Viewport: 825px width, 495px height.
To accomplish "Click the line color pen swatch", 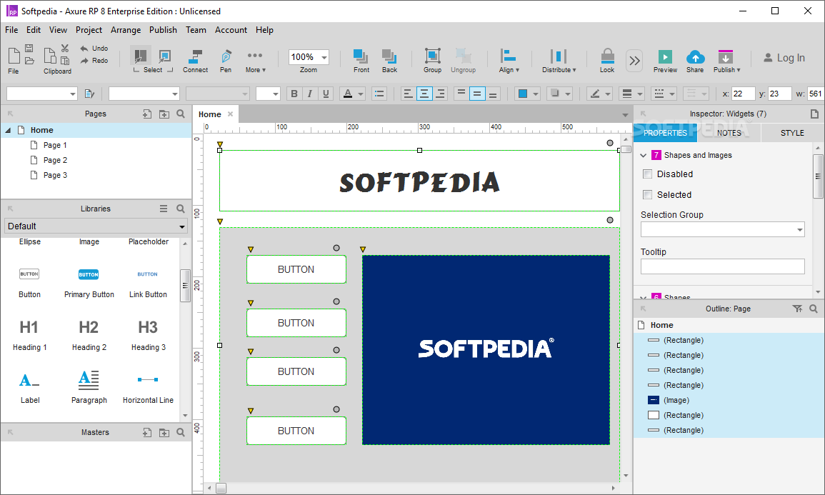I will coord(594,94).
